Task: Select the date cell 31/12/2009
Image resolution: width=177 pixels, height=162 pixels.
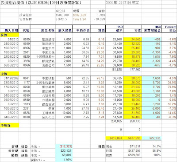Action: [11, 78]
